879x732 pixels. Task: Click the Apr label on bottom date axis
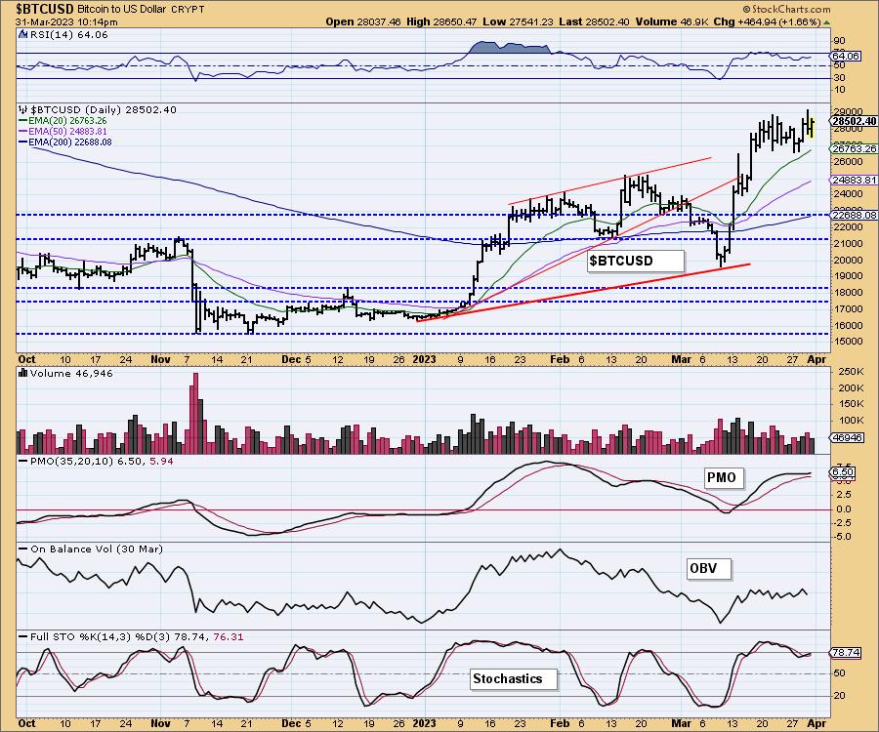tap(816, 723)
